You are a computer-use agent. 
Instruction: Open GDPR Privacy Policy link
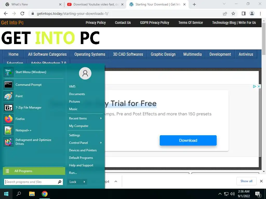pos(155,23)
